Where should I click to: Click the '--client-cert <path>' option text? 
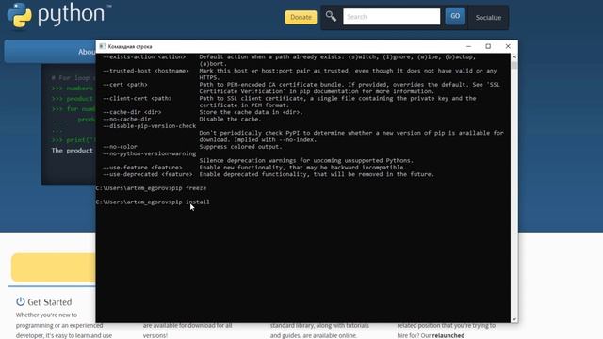pyautogui.click(x=137, y=98)
